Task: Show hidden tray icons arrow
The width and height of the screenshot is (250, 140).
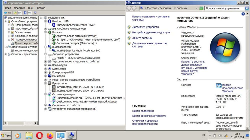Action: click(210, 136)
